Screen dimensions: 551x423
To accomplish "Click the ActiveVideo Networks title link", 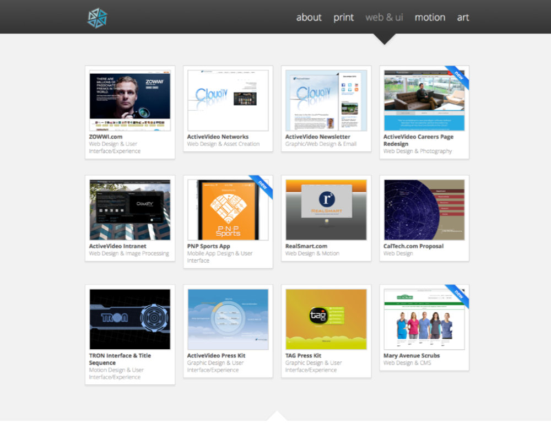I will (218, 137).
